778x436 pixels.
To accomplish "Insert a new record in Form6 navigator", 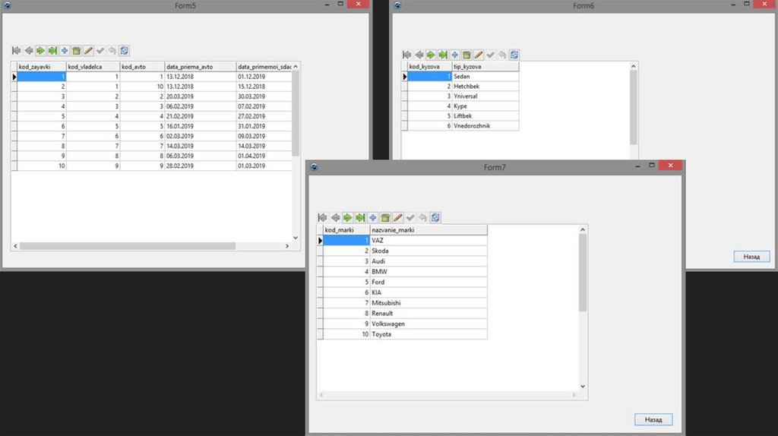I will (x=454, y=55).
